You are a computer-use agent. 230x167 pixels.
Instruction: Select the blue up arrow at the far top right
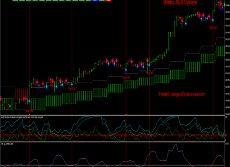tap(222, 9)
